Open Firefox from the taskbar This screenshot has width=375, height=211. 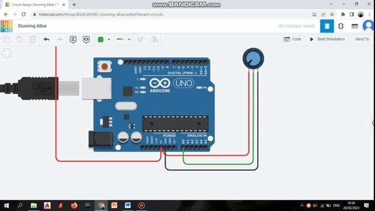click(74, 206)
